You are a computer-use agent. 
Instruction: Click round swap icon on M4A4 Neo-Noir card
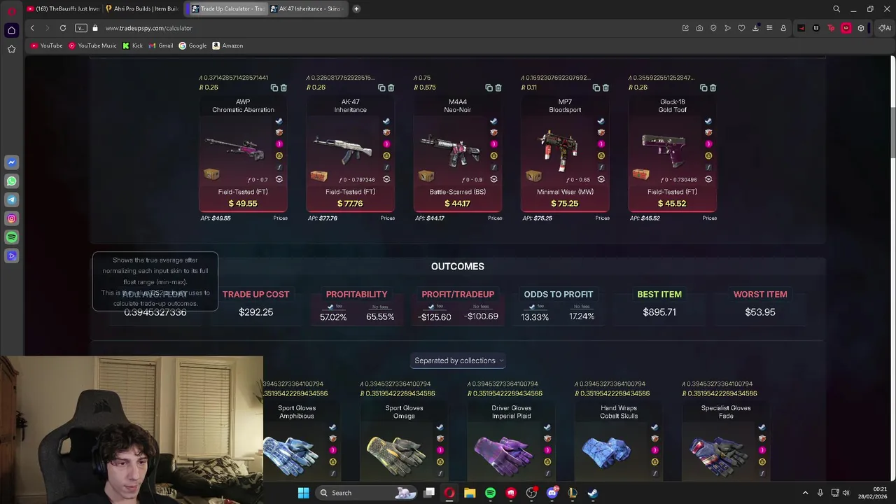pyautogui.click(x=493, y=179)
